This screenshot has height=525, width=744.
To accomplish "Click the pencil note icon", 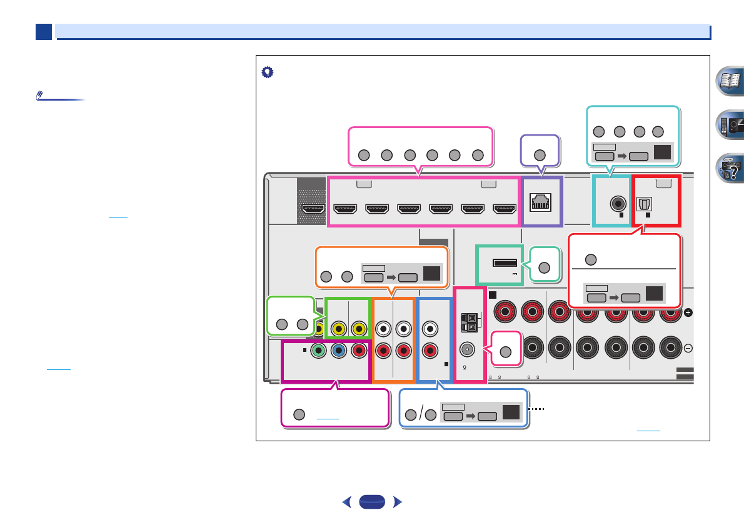I will click(x=39, y=97).
